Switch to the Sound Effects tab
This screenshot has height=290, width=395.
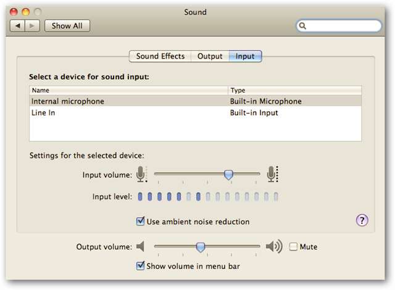[160, 56]
